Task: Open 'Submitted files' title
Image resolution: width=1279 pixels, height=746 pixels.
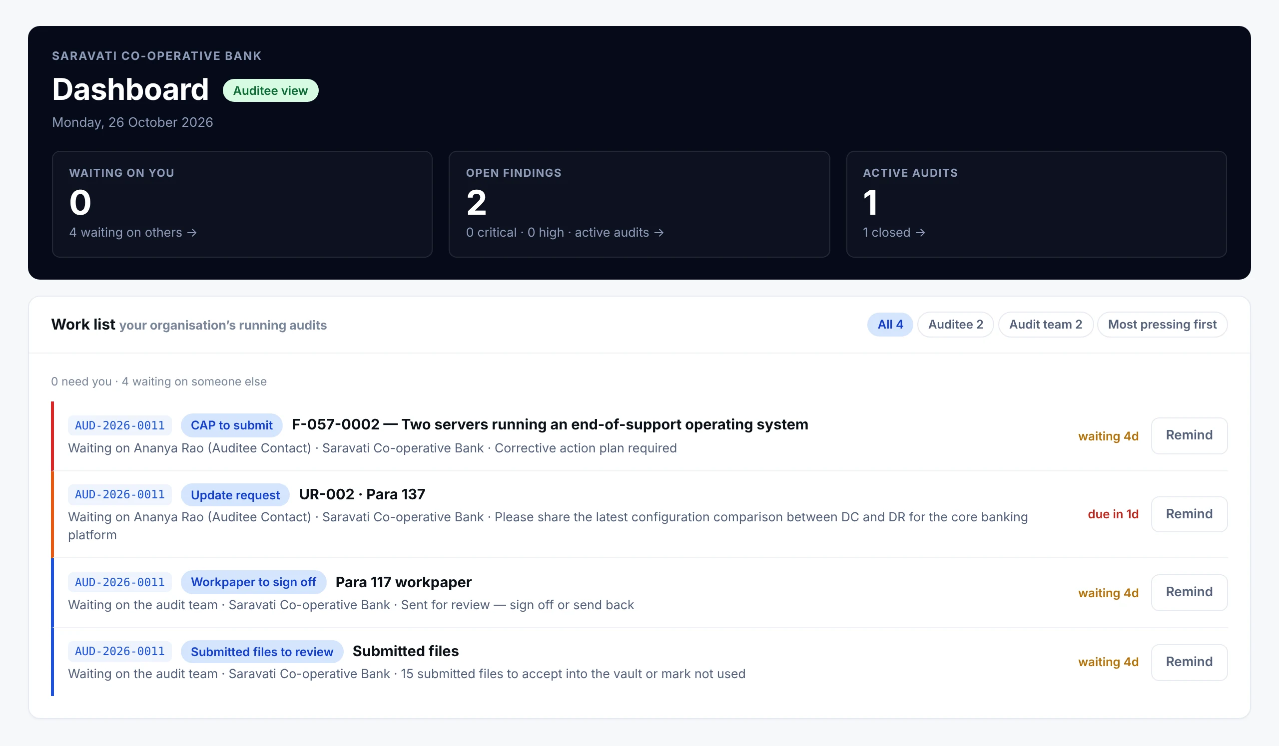Action: (x=406, y=651)
